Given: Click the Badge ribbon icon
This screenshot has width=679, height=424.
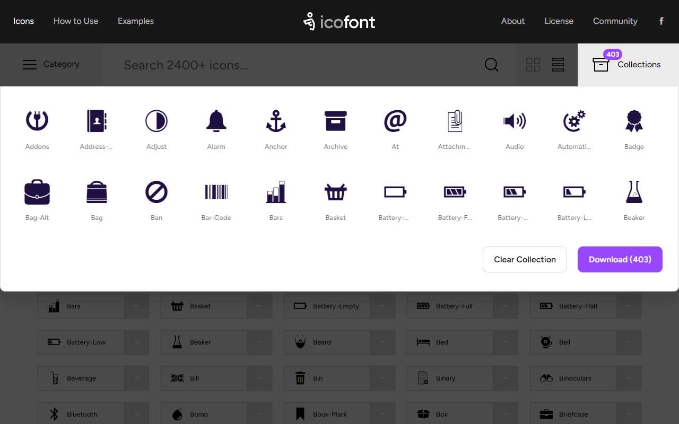Looking at the screenshot, I should click(634, 121).
